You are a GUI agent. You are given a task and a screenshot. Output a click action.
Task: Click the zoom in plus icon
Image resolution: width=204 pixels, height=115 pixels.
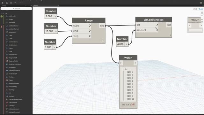(x=202, y=16)
